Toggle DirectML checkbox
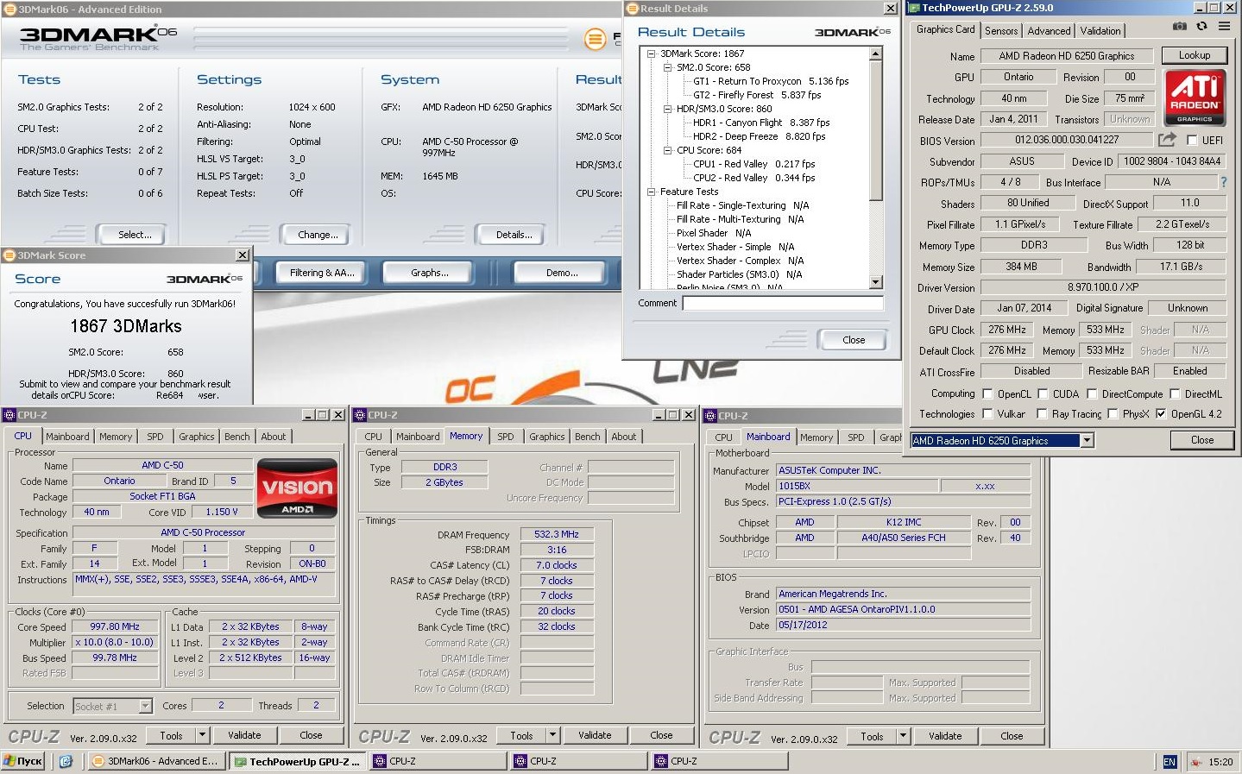The width and height of the screenshot is (1242, 774). pos(1175,394)
